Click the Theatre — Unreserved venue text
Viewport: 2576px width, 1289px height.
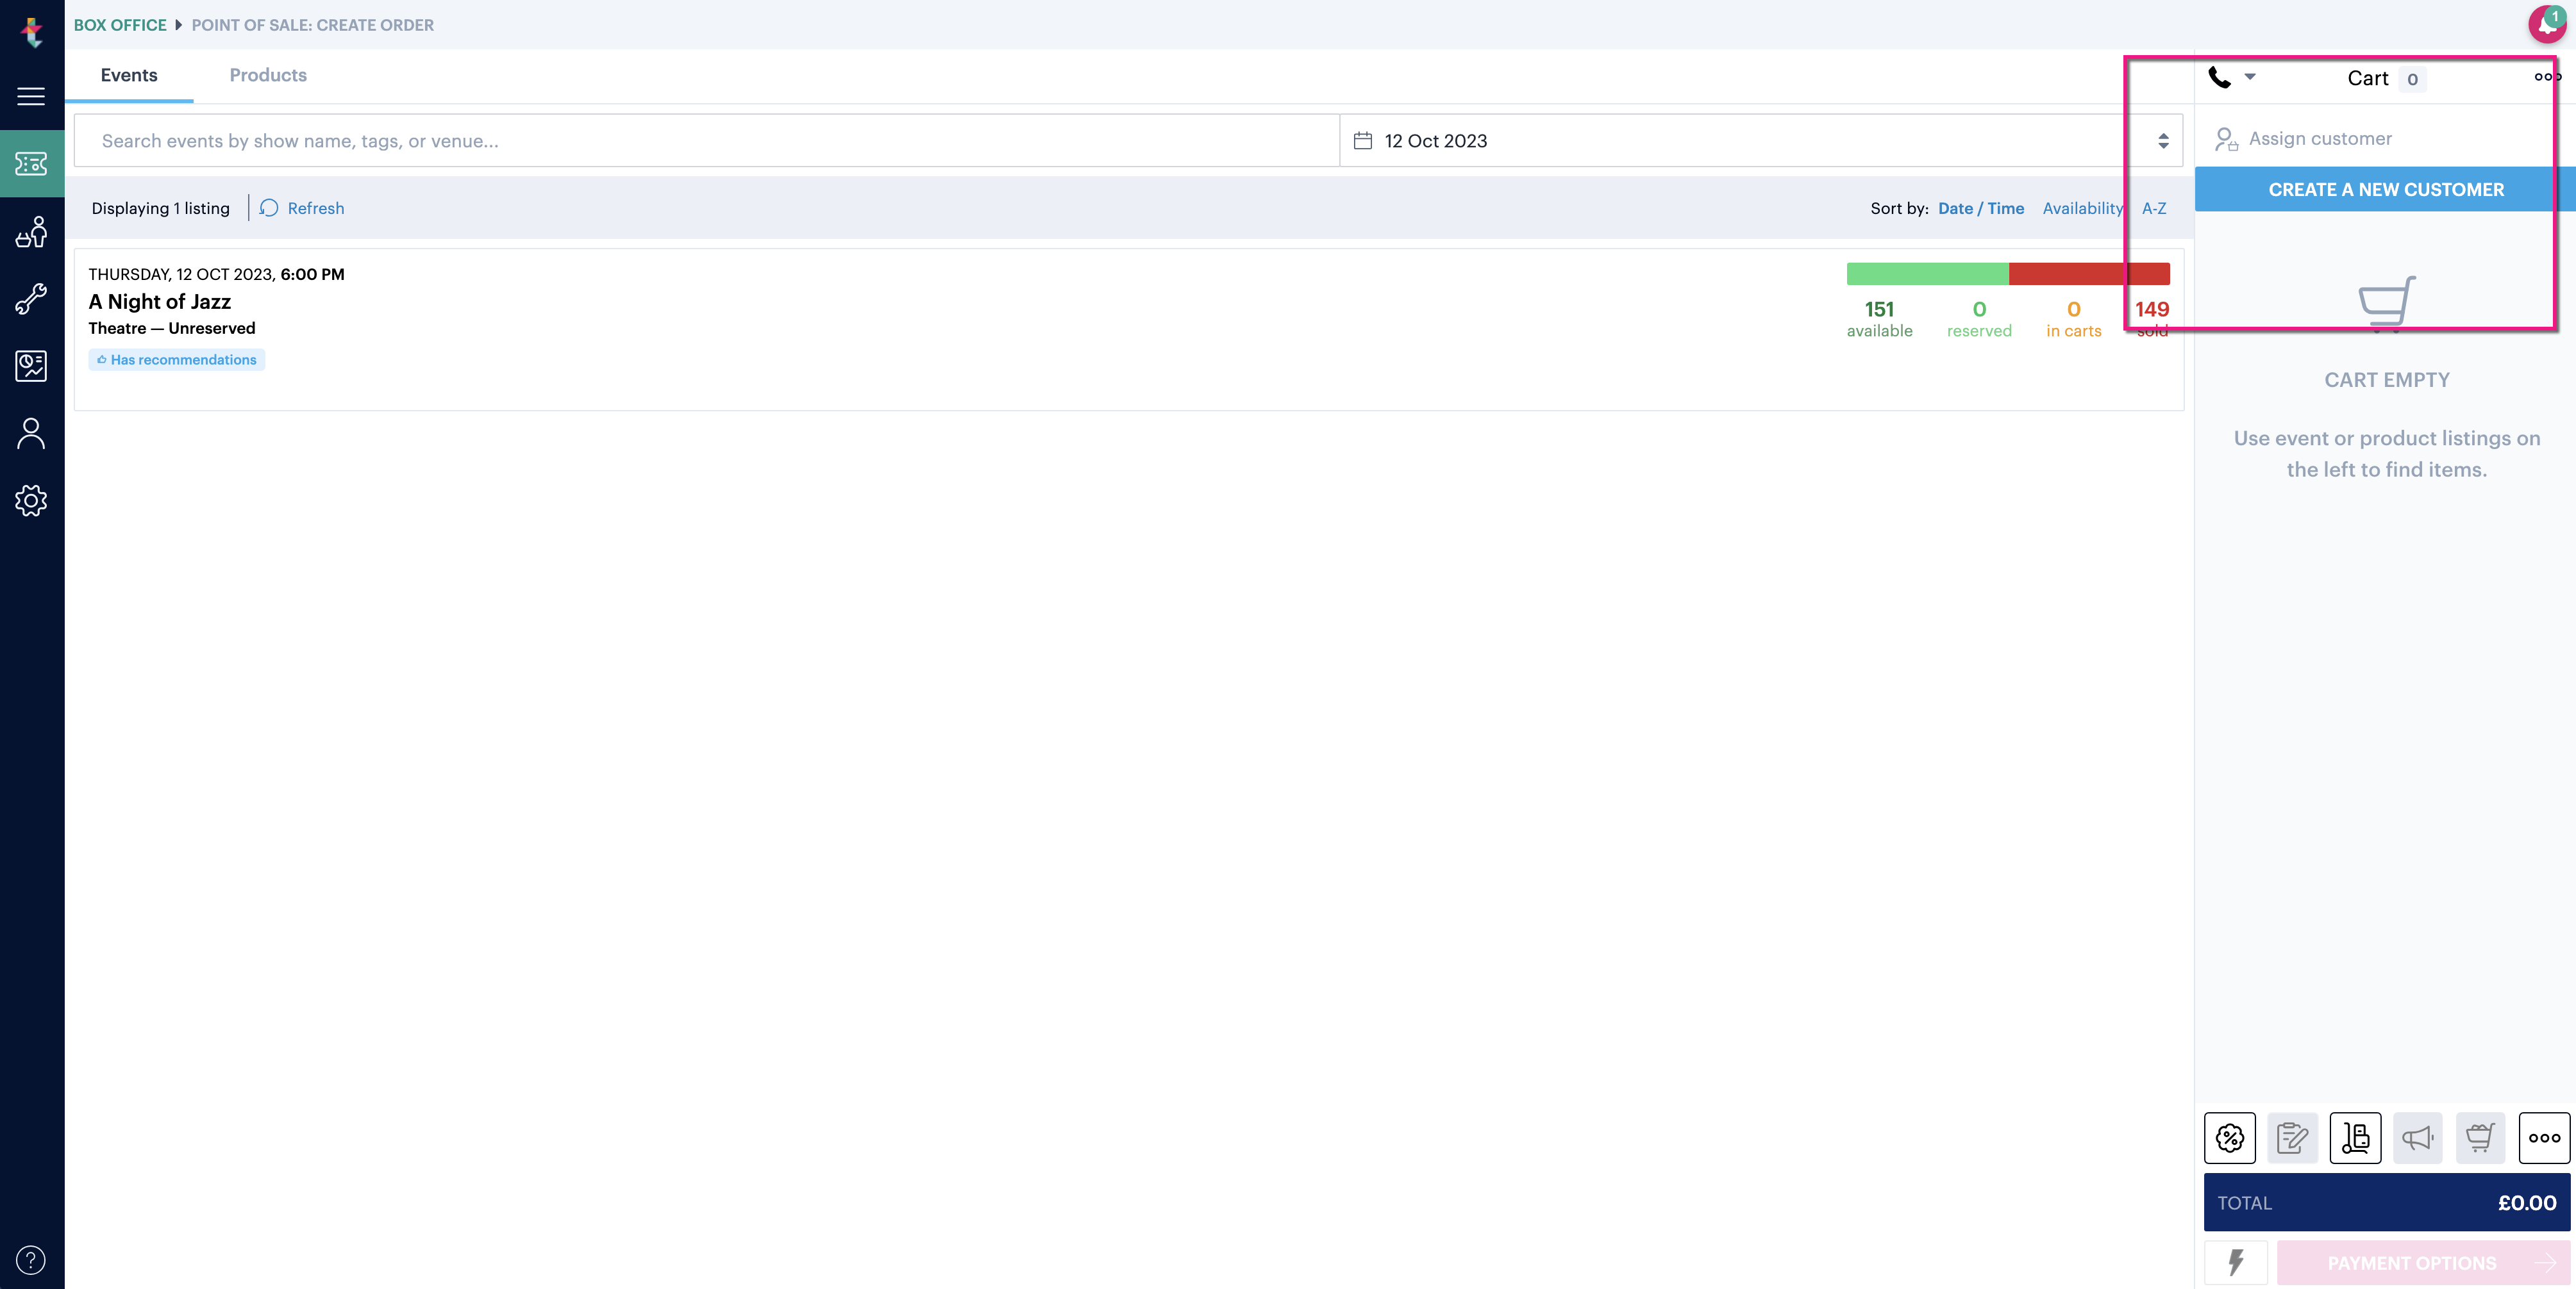[172, 328]
